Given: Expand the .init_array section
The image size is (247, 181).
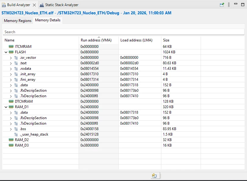Looking at the screenshot, I should [11, 74].
